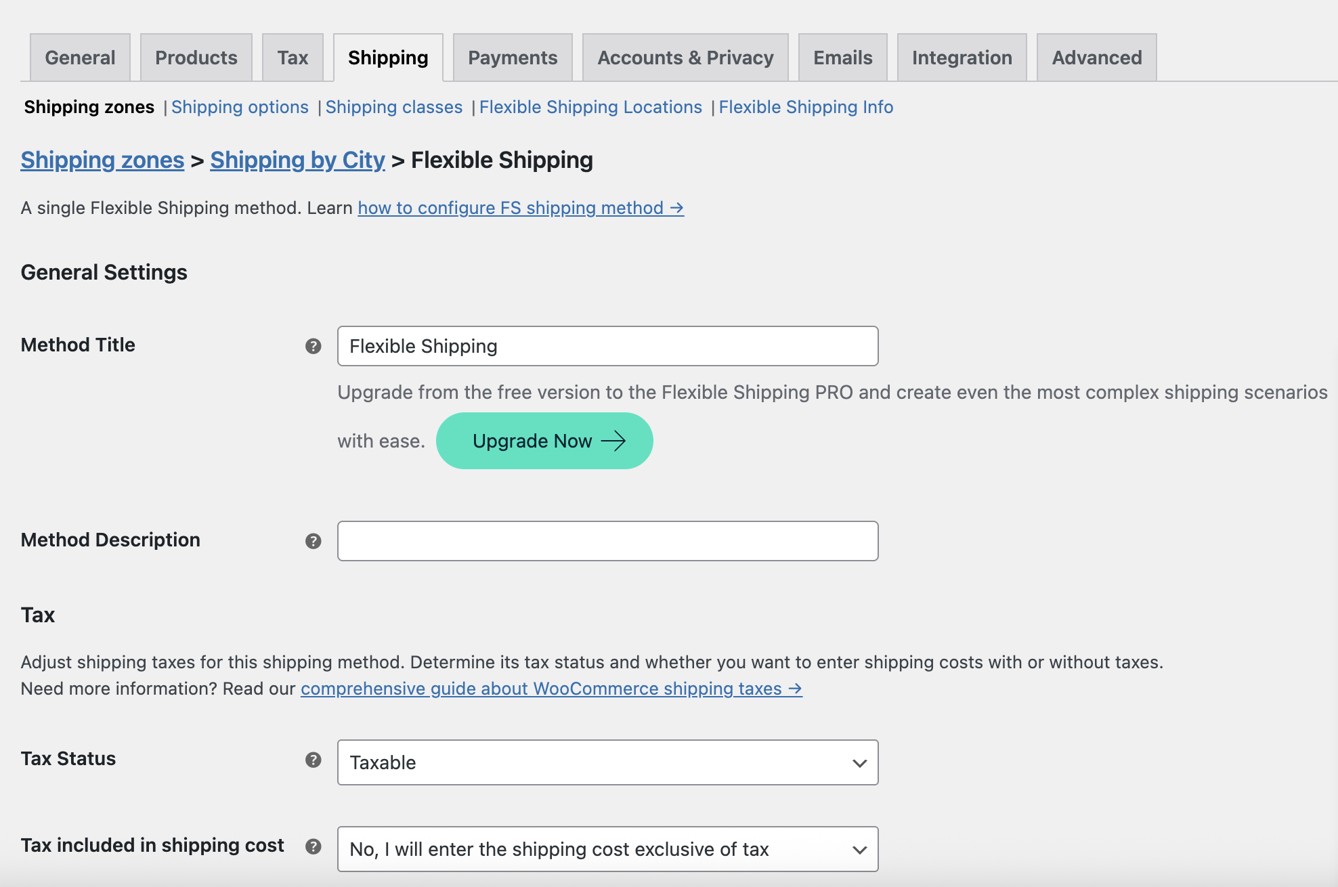Open the Tax included in shipping cost dropdown
The image size is (1338, 887).
[607, 849]
